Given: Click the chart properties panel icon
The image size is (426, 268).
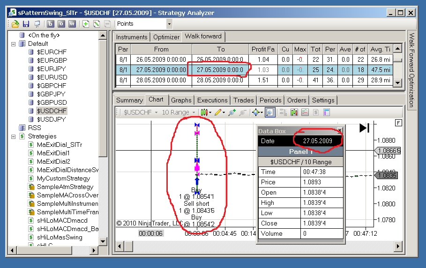Looking at the screenshot, I should click(x=327, y=112).
